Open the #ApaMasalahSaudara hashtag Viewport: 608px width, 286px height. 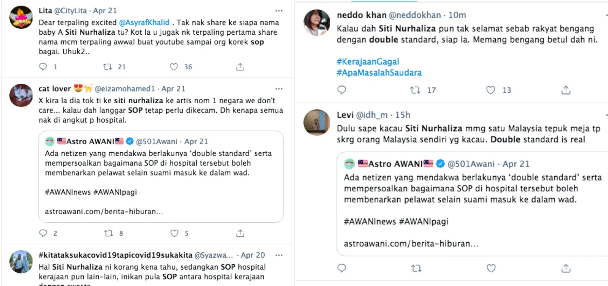click(379, 73)
